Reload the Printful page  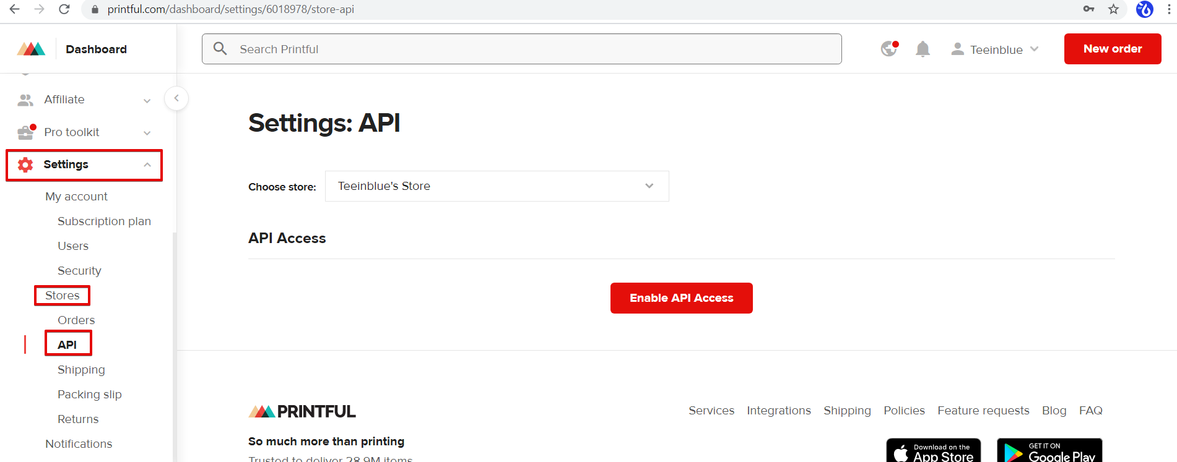pos(64,9)
